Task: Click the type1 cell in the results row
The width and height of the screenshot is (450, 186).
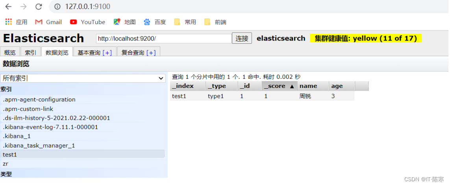Action: coord(222,97)
